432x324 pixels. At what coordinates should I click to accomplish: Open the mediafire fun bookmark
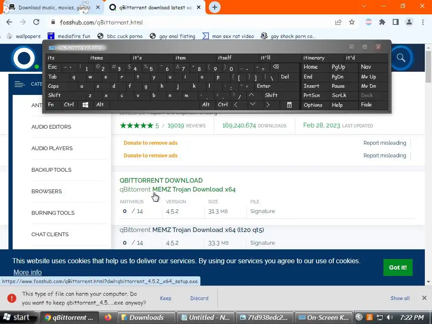pyautogui.click(x=69, y=36)
